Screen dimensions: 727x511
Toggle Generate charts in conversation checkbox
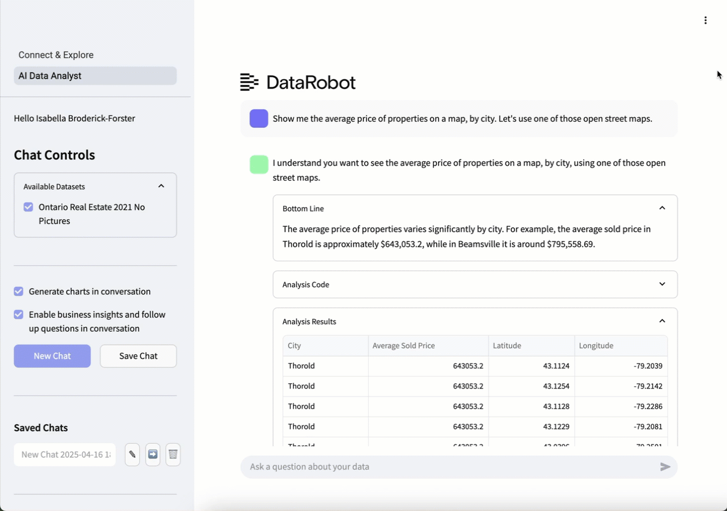[x=18, y=291]
